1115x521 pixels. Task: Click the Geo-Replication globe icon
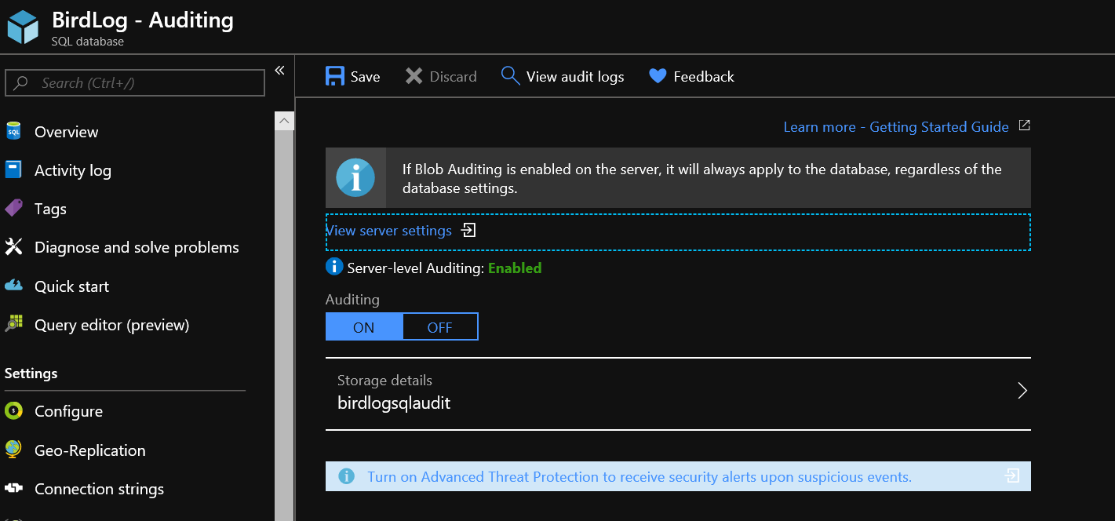coord(13,450)
